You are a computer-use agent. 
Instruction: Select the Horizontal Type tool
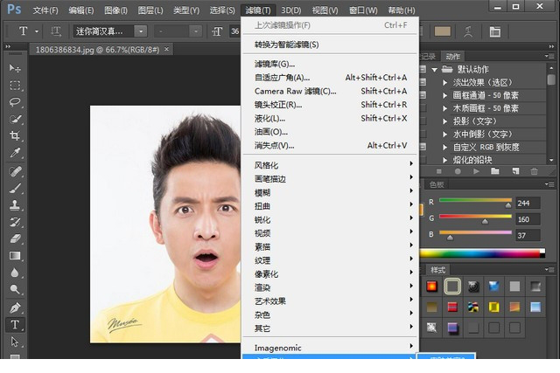(x=15, y=324)
